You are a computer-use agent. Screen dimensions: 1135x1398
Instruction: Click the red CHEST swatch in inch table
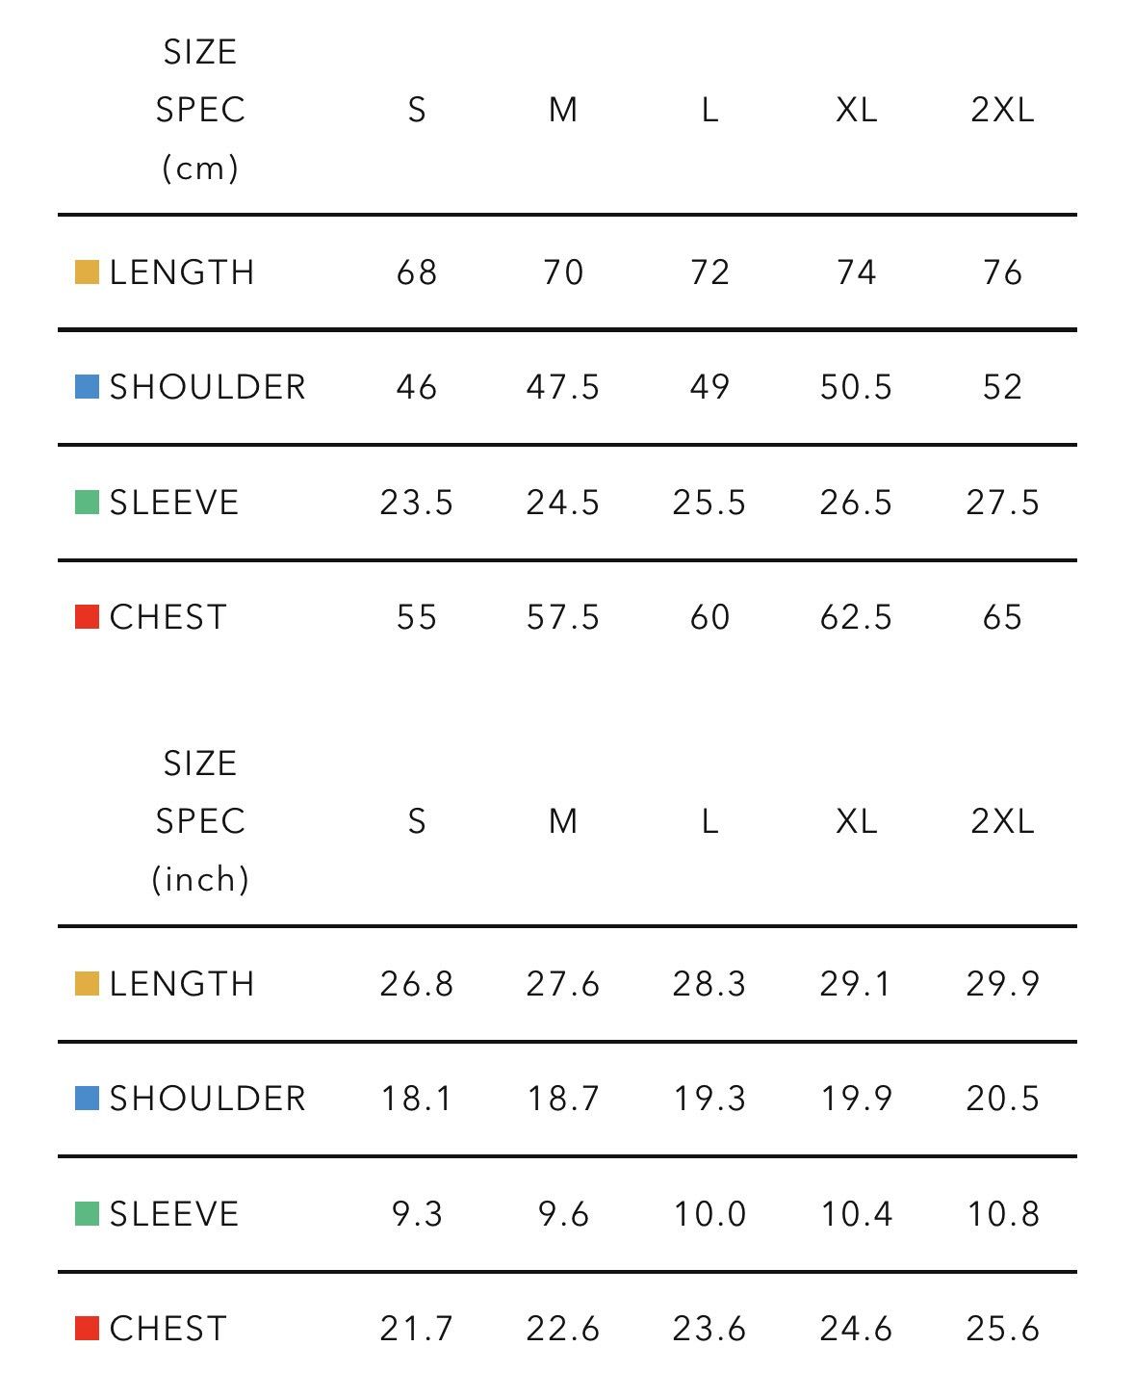tap(87, 1329)
